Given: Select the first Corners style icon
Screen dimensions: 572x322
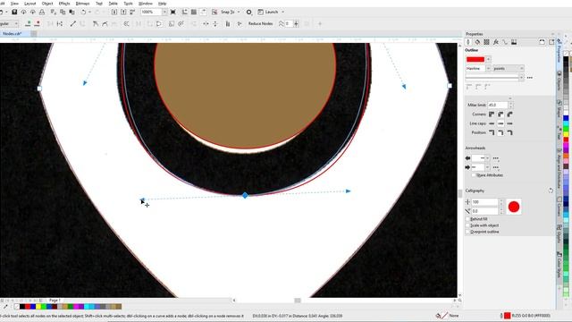Looking at the screenshot, I should click(492, 114).
